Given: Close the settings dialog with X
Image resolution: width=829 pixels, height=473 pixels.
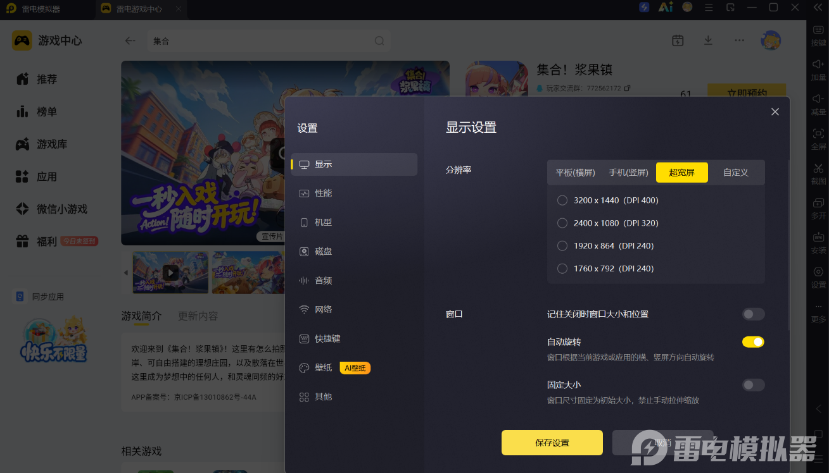Looking at the screenshot, I should 775,112.
